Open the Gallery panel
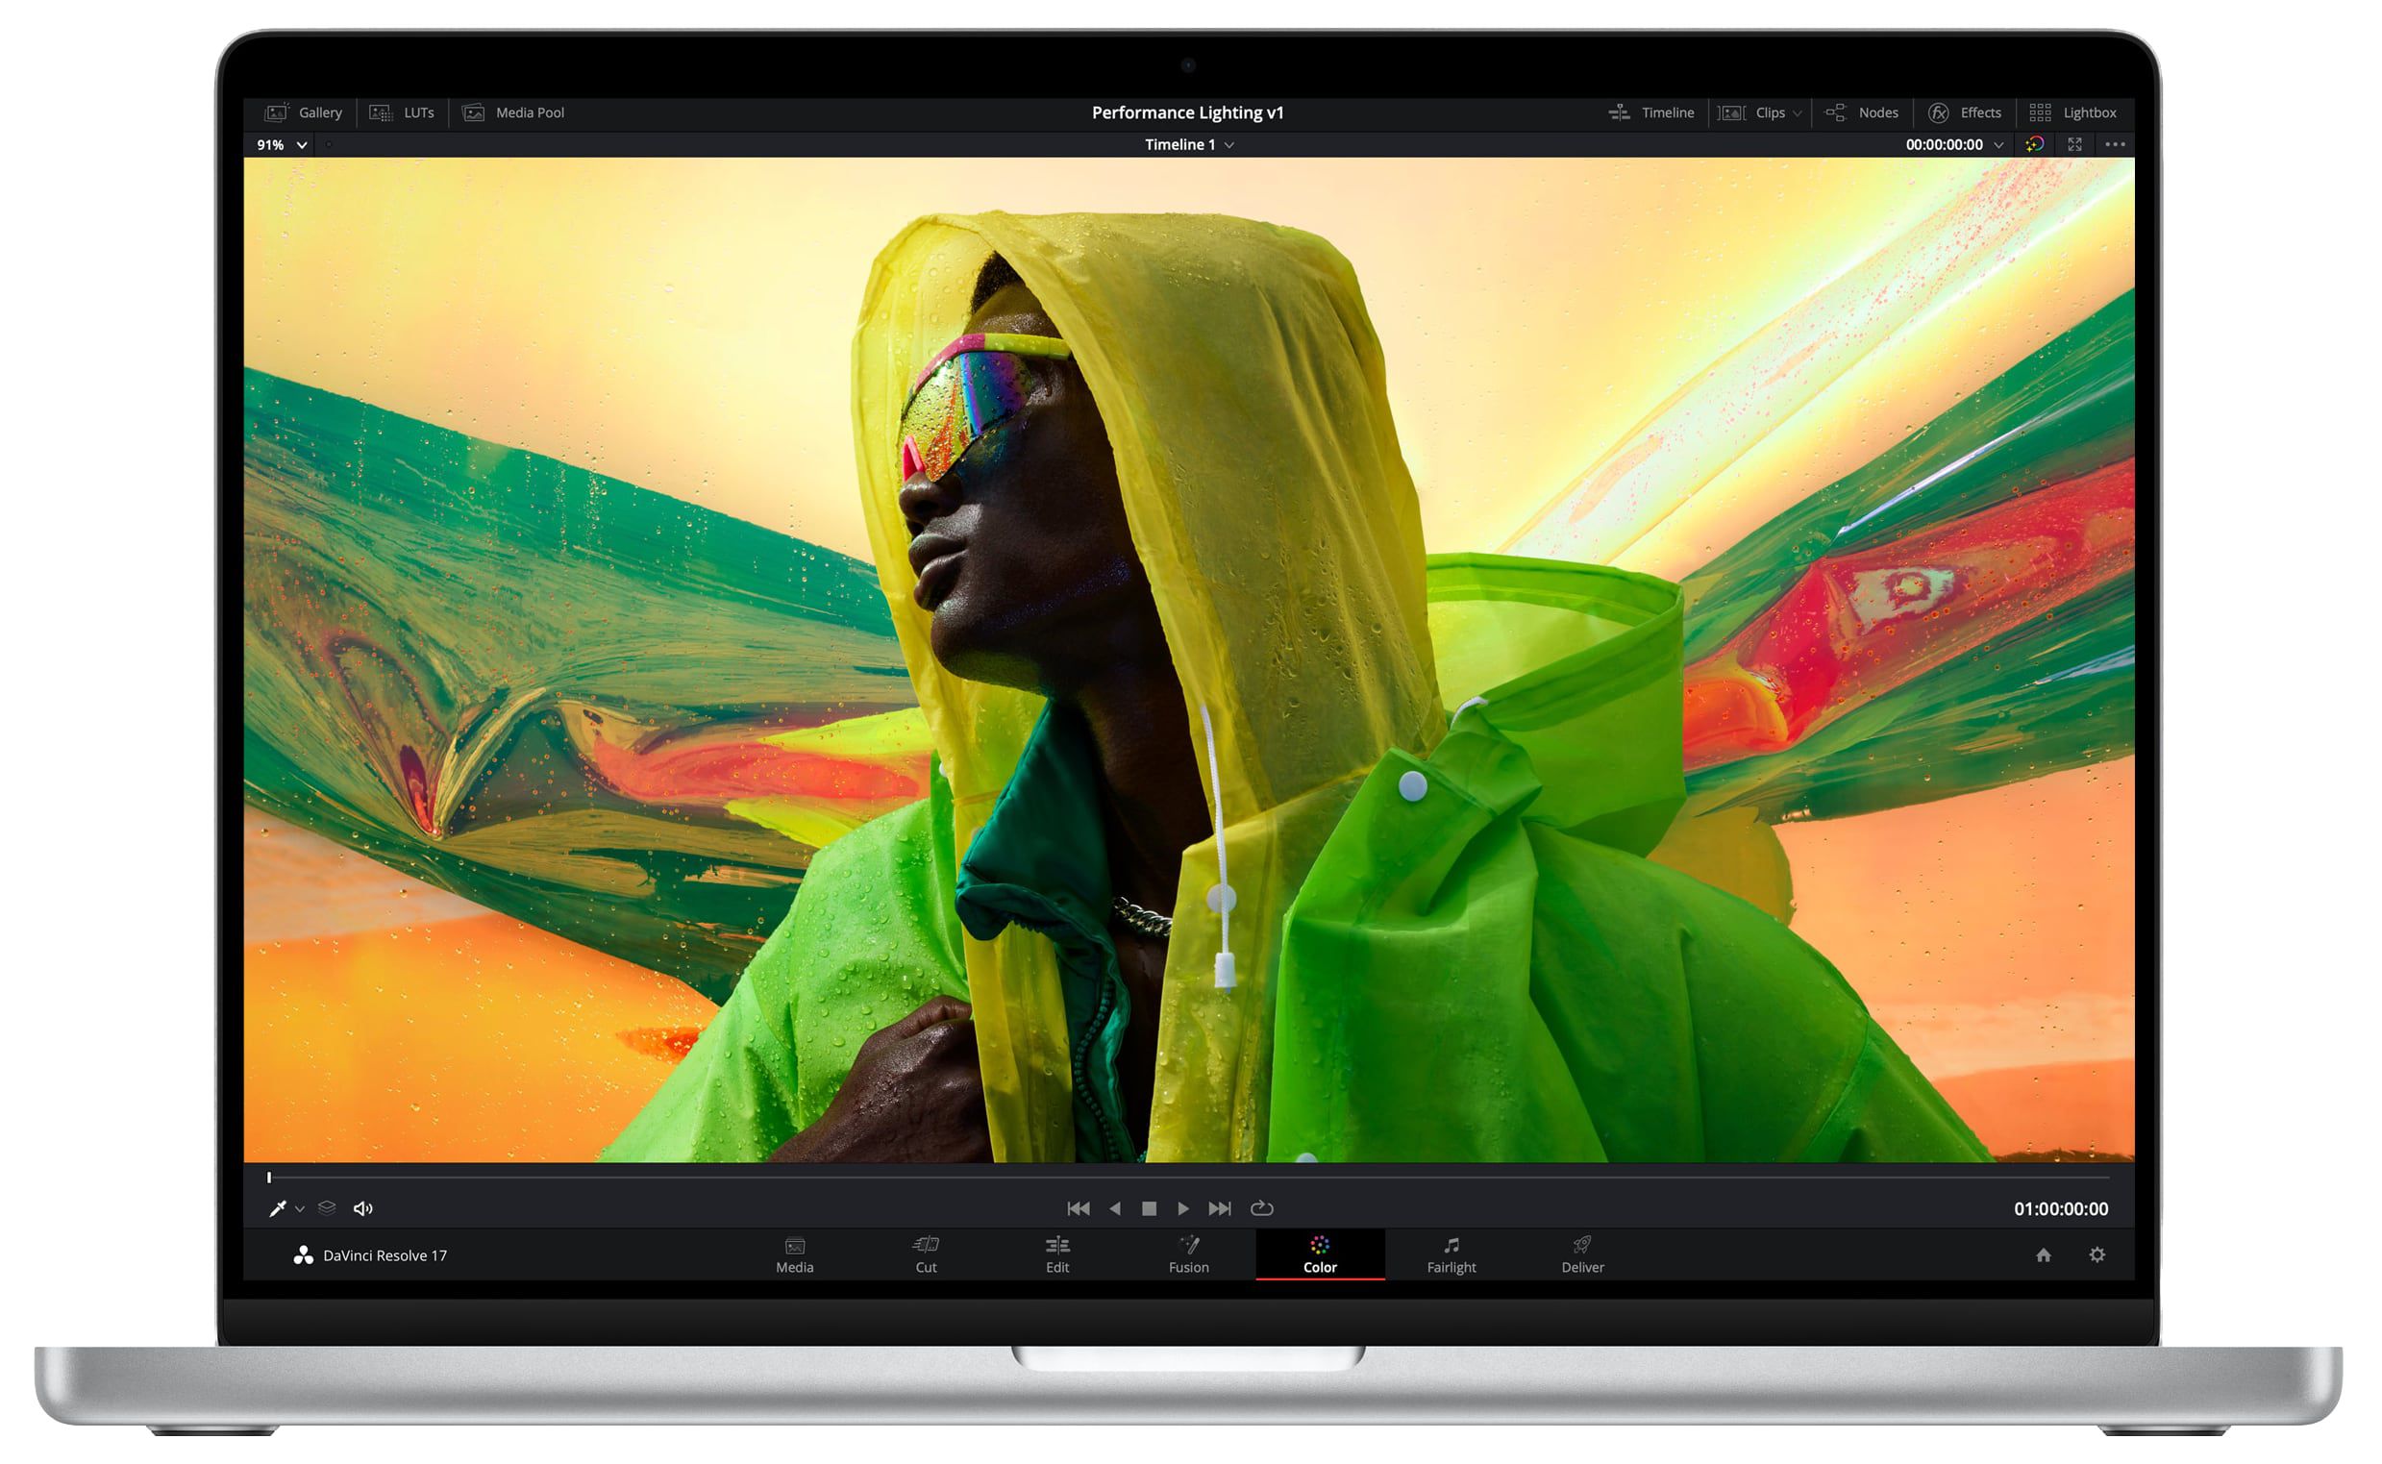2382x1464 pixels. [305, 112]
